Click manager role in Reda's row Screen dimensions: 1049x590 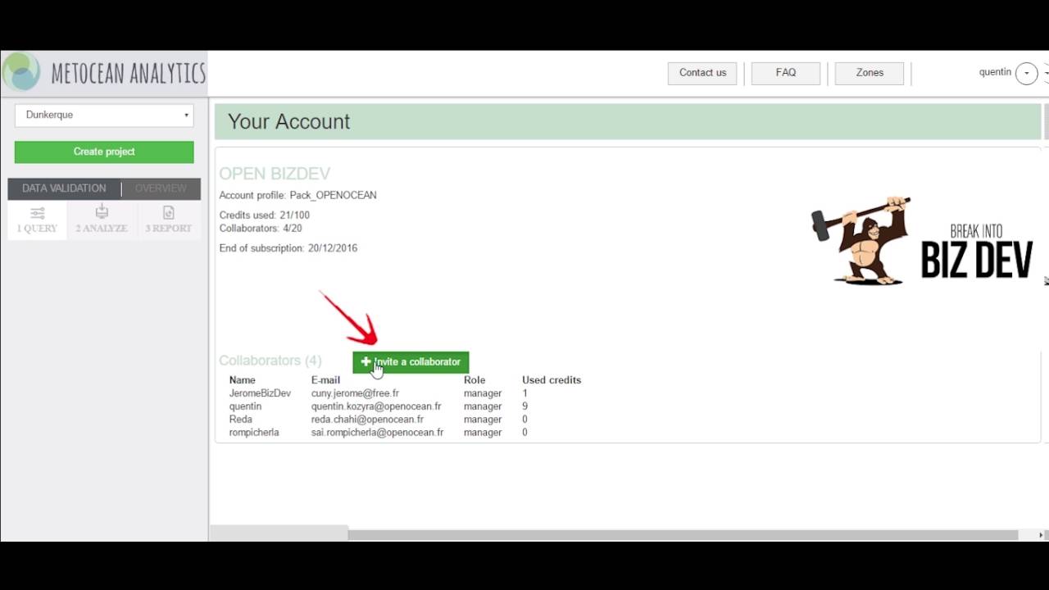tap(483, 420)
